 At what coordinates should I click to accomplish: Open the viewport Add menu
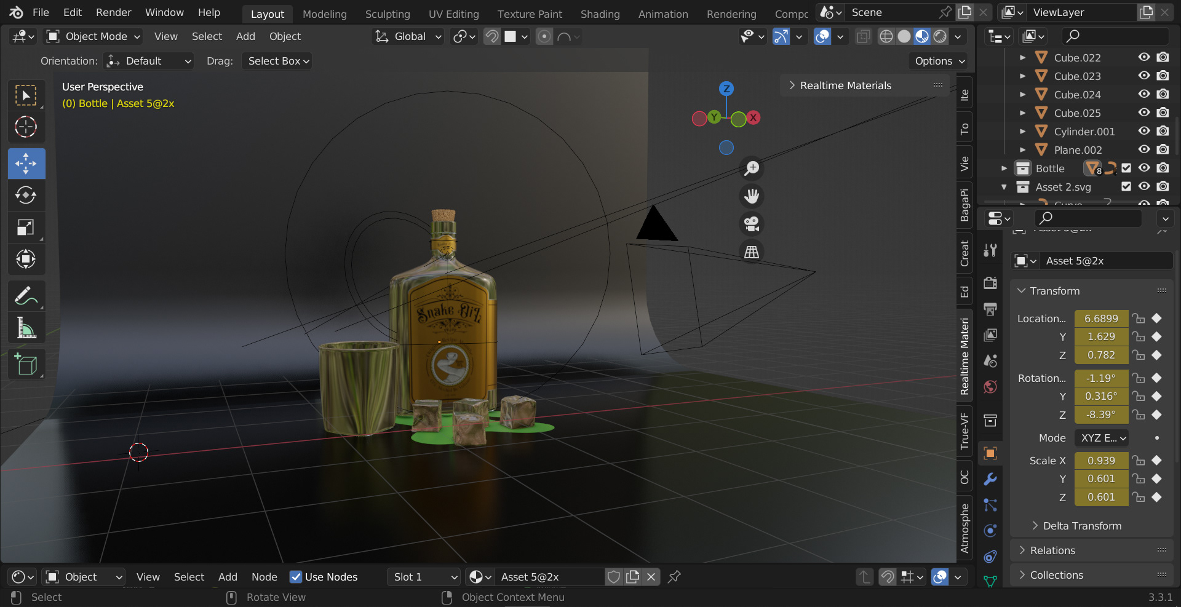(x=245, y=36)
